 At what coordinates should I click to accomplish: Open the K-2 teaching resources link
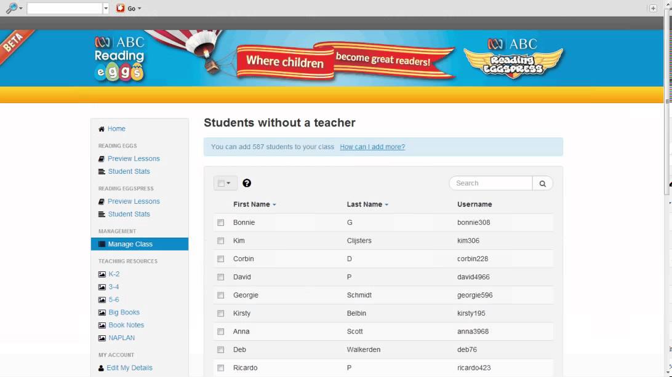coord(114,274)
